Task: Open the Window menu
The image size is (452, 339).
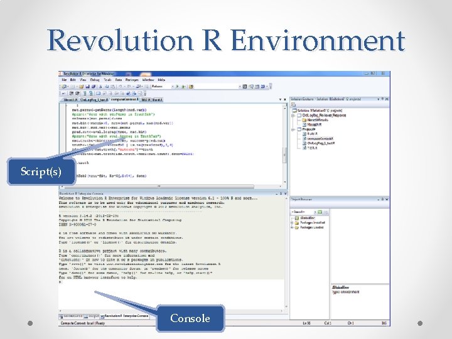Action: [x=148, y=80]
